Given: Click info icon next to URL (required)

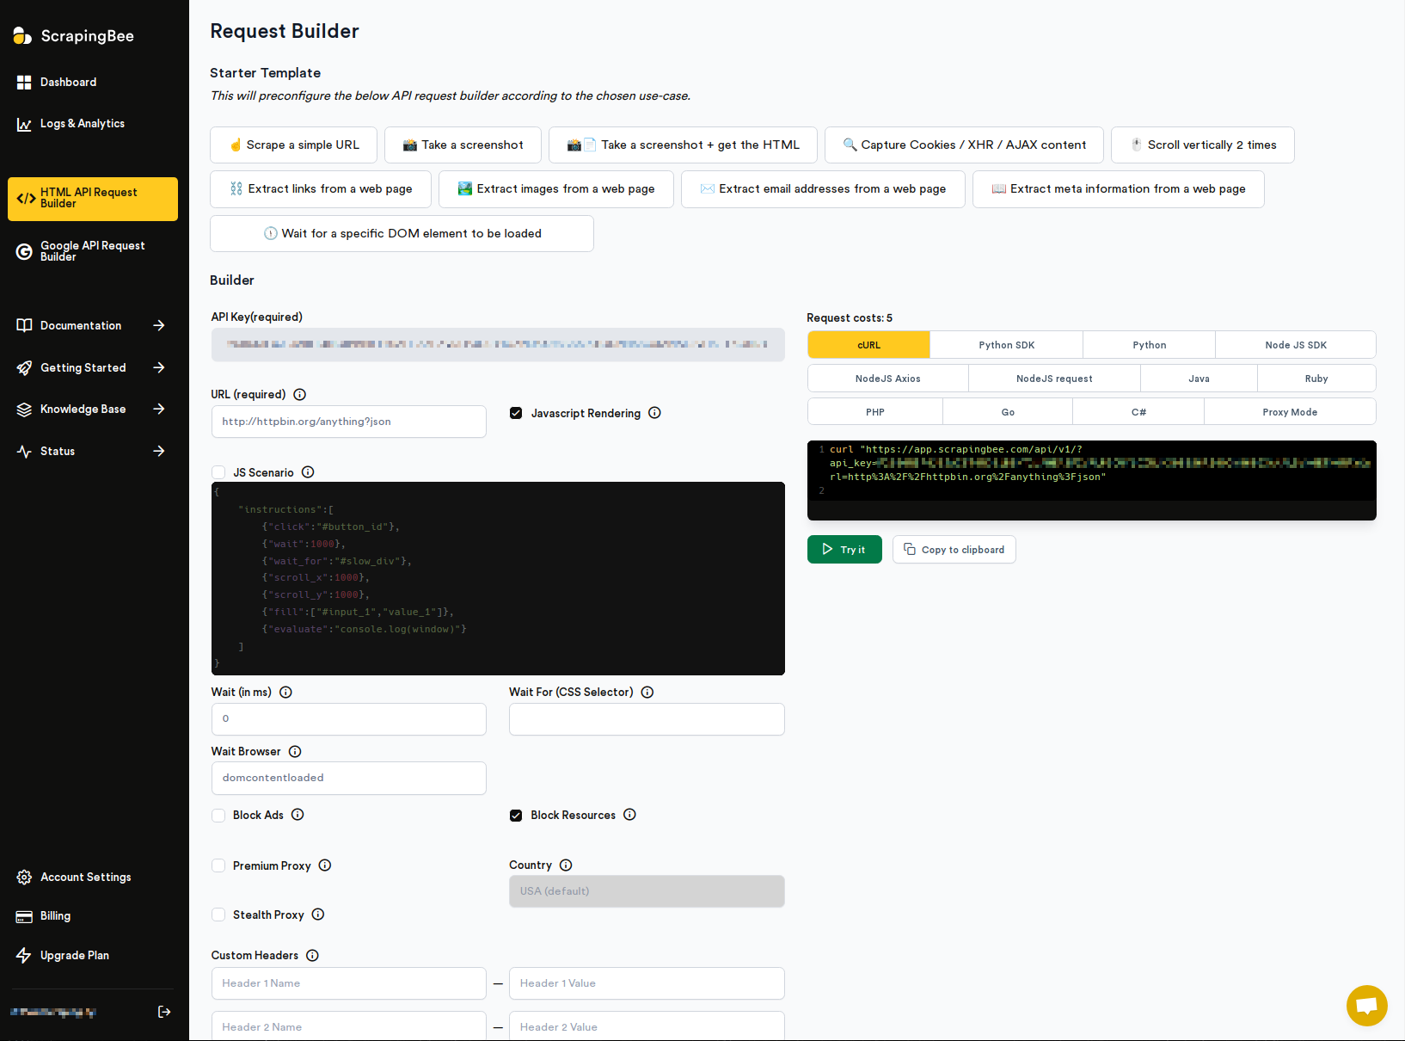Looking at the screenshot, I should 300,395.
